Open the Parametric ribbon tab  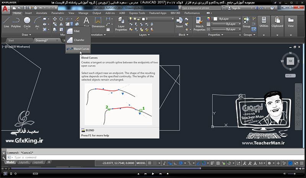pos(58,13)
